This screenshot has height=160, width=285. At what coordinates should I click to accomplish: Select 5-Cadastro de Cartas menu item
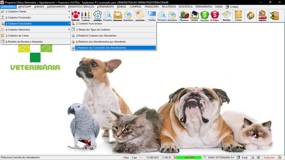tap(36, 36)
